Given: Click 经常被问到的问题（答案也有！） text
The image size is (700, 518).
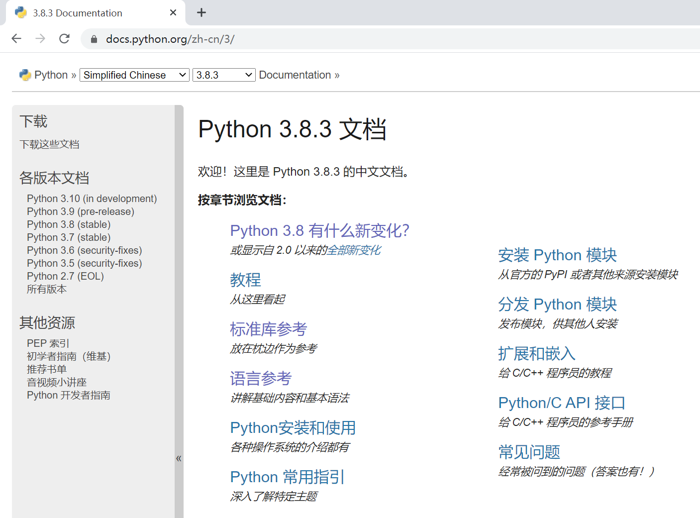Looking at the screenshot, I should (x=577, y=471).
